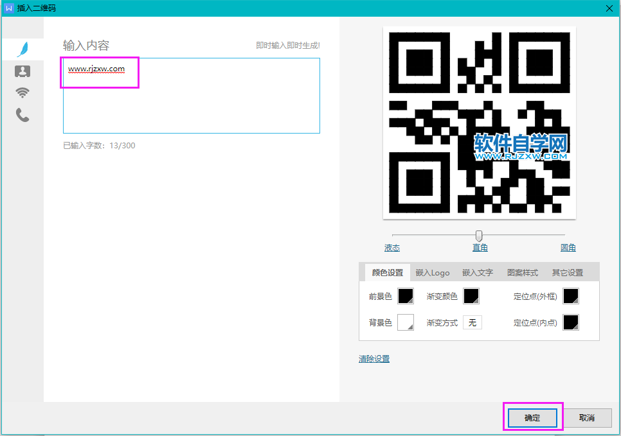Screen dimensions: 621x436
Task: Open the 渐变方式 dropdown showing 无
Action: (473, 322)
